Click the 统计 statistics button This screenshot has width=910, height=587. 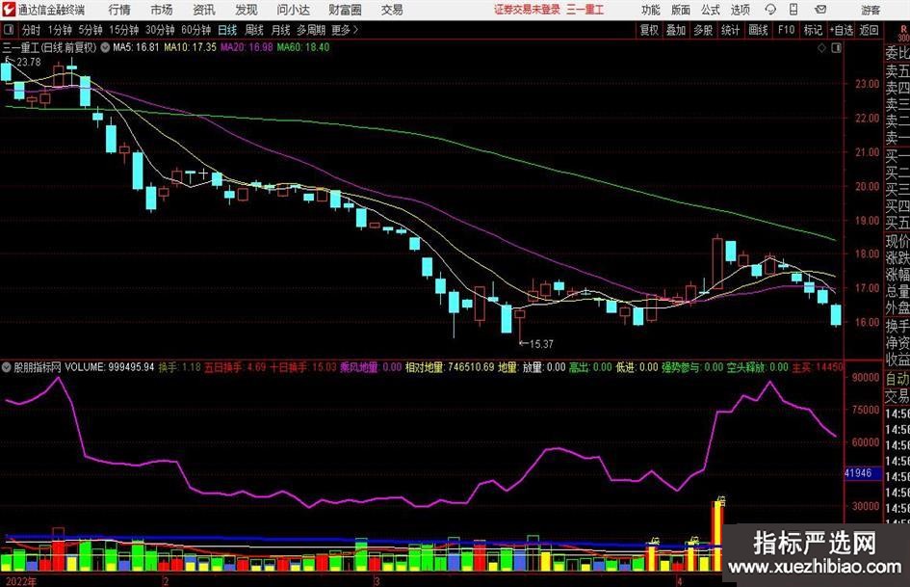click(730, 30)
